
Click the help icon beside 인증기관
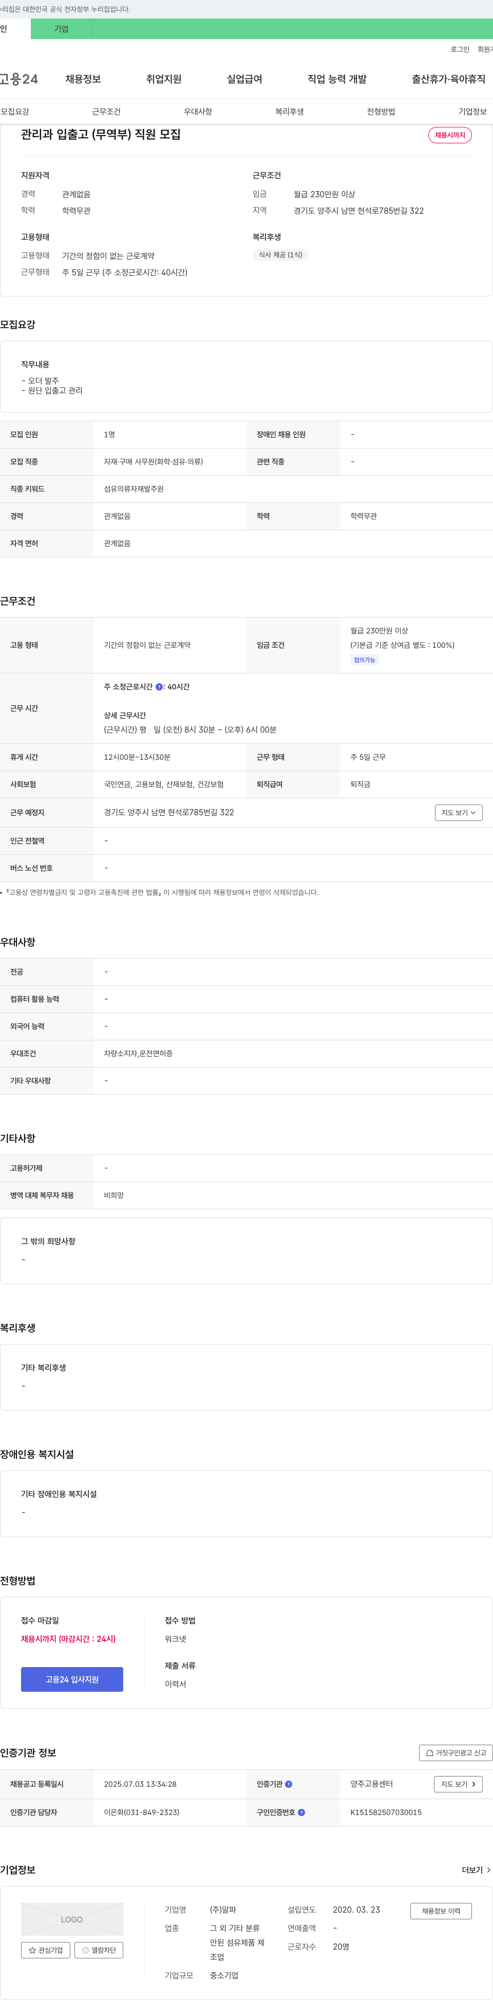pyautogui.click(x=289, y=1784)
